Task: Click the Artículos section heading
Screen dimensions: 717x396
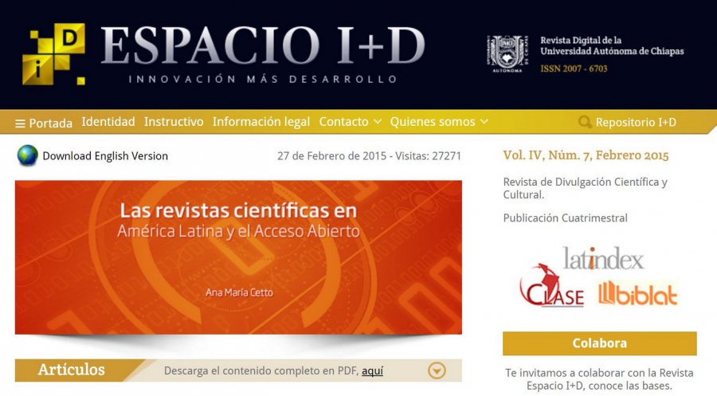Action: coord(72,370)
